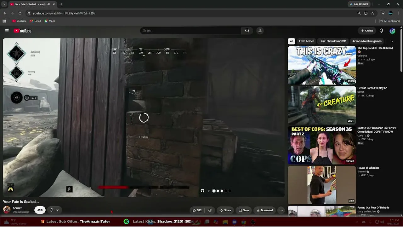The height and width of the screenshot is (227, 403).
Task: Click the hornet channel name under the video
Action: [17, 208]
